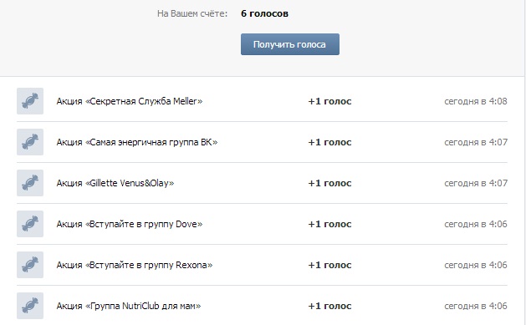
Task: Open the «Секретная Служба Meller» promotion entry
Action: 130,101
